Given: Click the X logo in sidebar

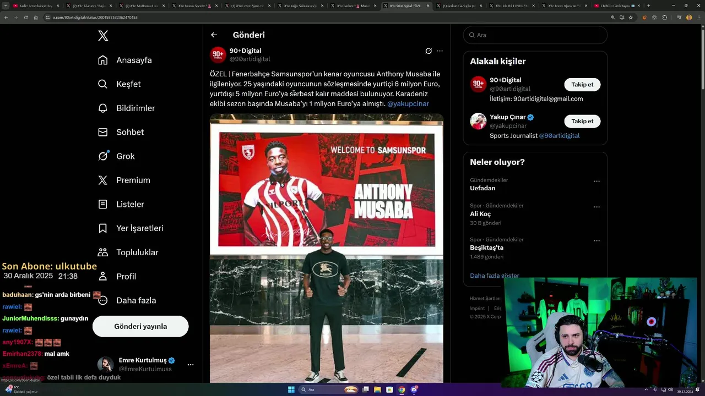Looking at the screenshot, I should click(x=103, y=36).
